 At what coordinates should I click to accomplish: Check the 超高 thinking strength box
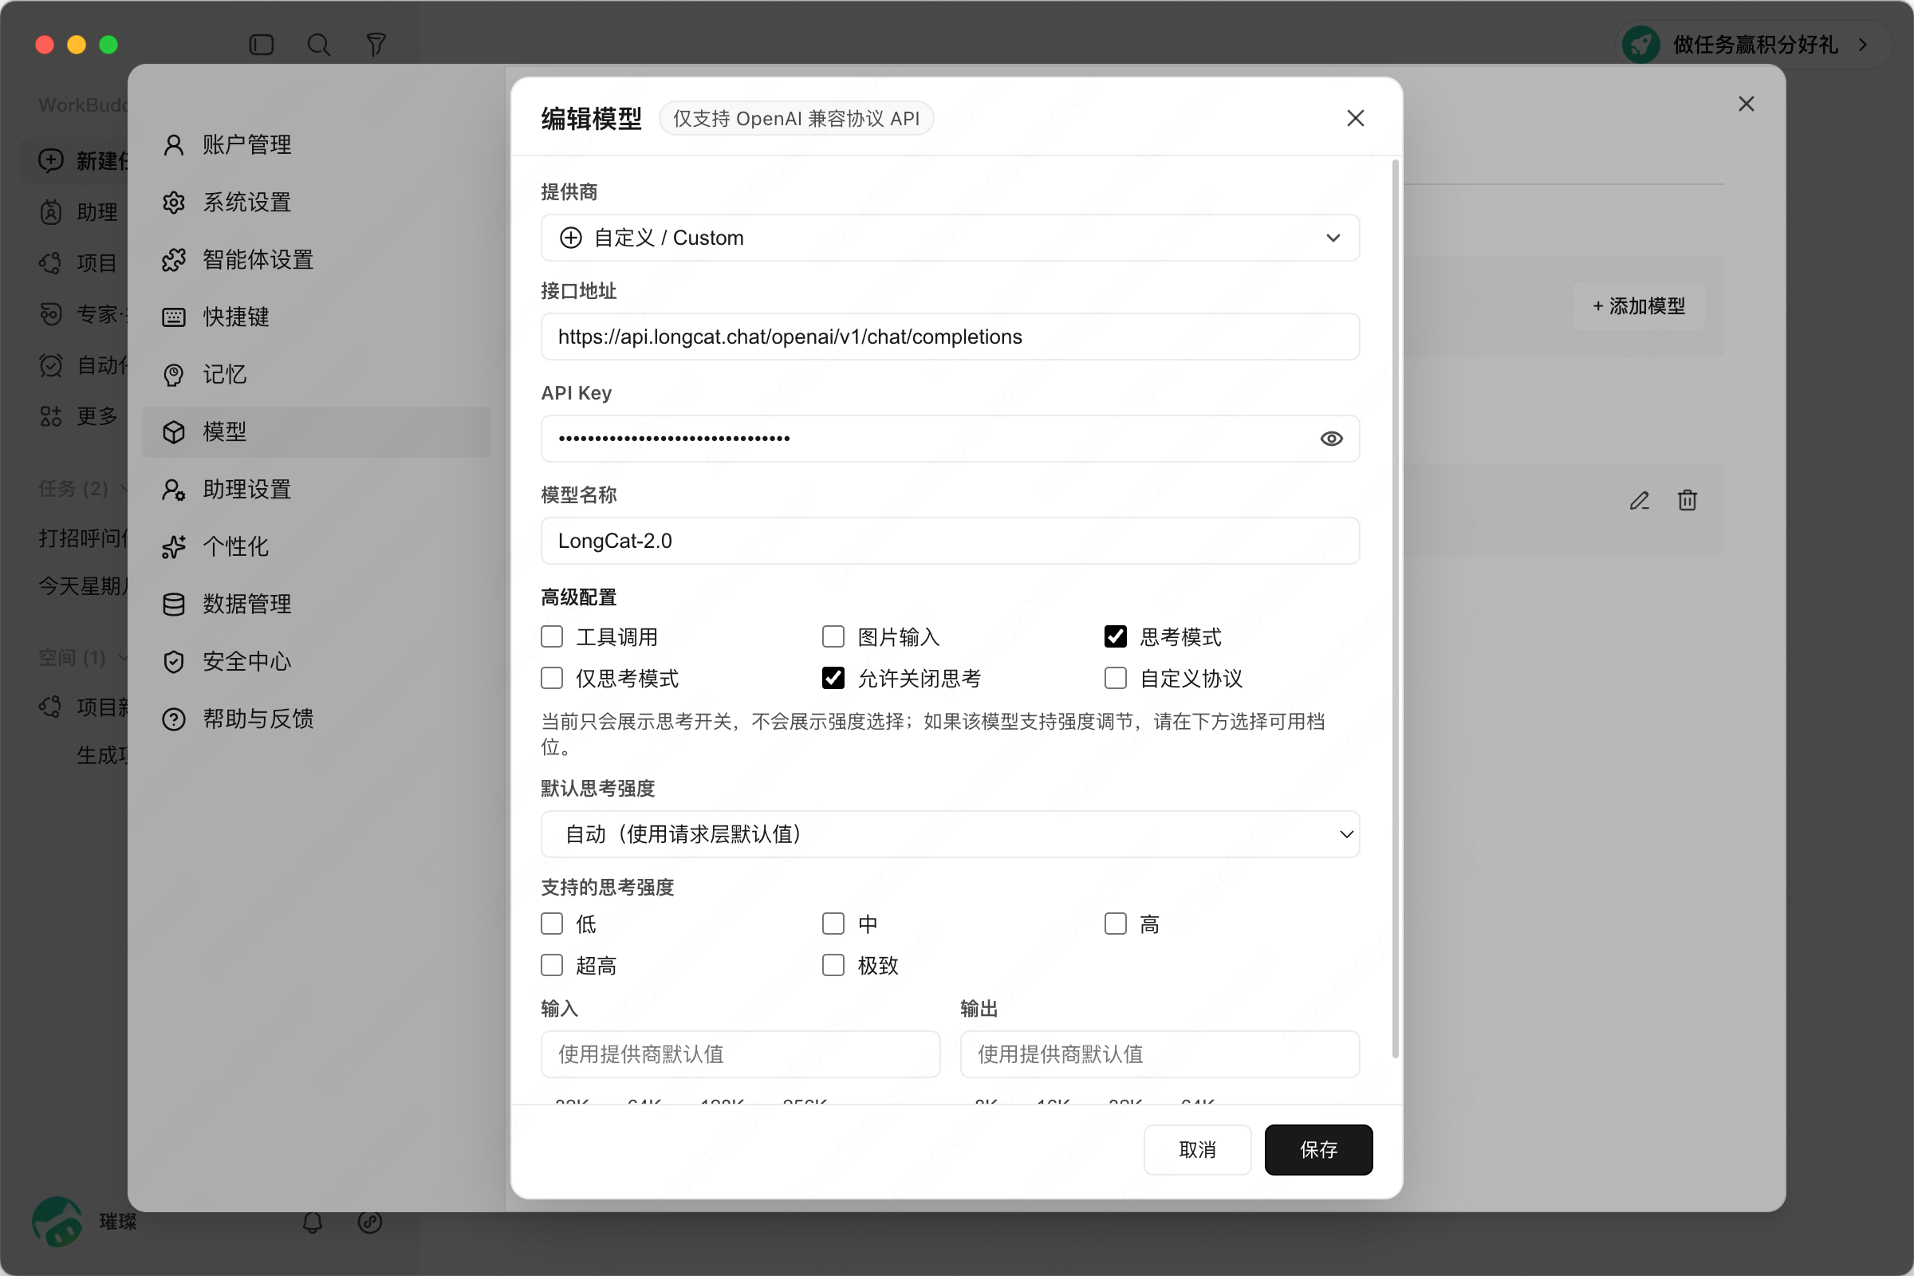point(552,965)
